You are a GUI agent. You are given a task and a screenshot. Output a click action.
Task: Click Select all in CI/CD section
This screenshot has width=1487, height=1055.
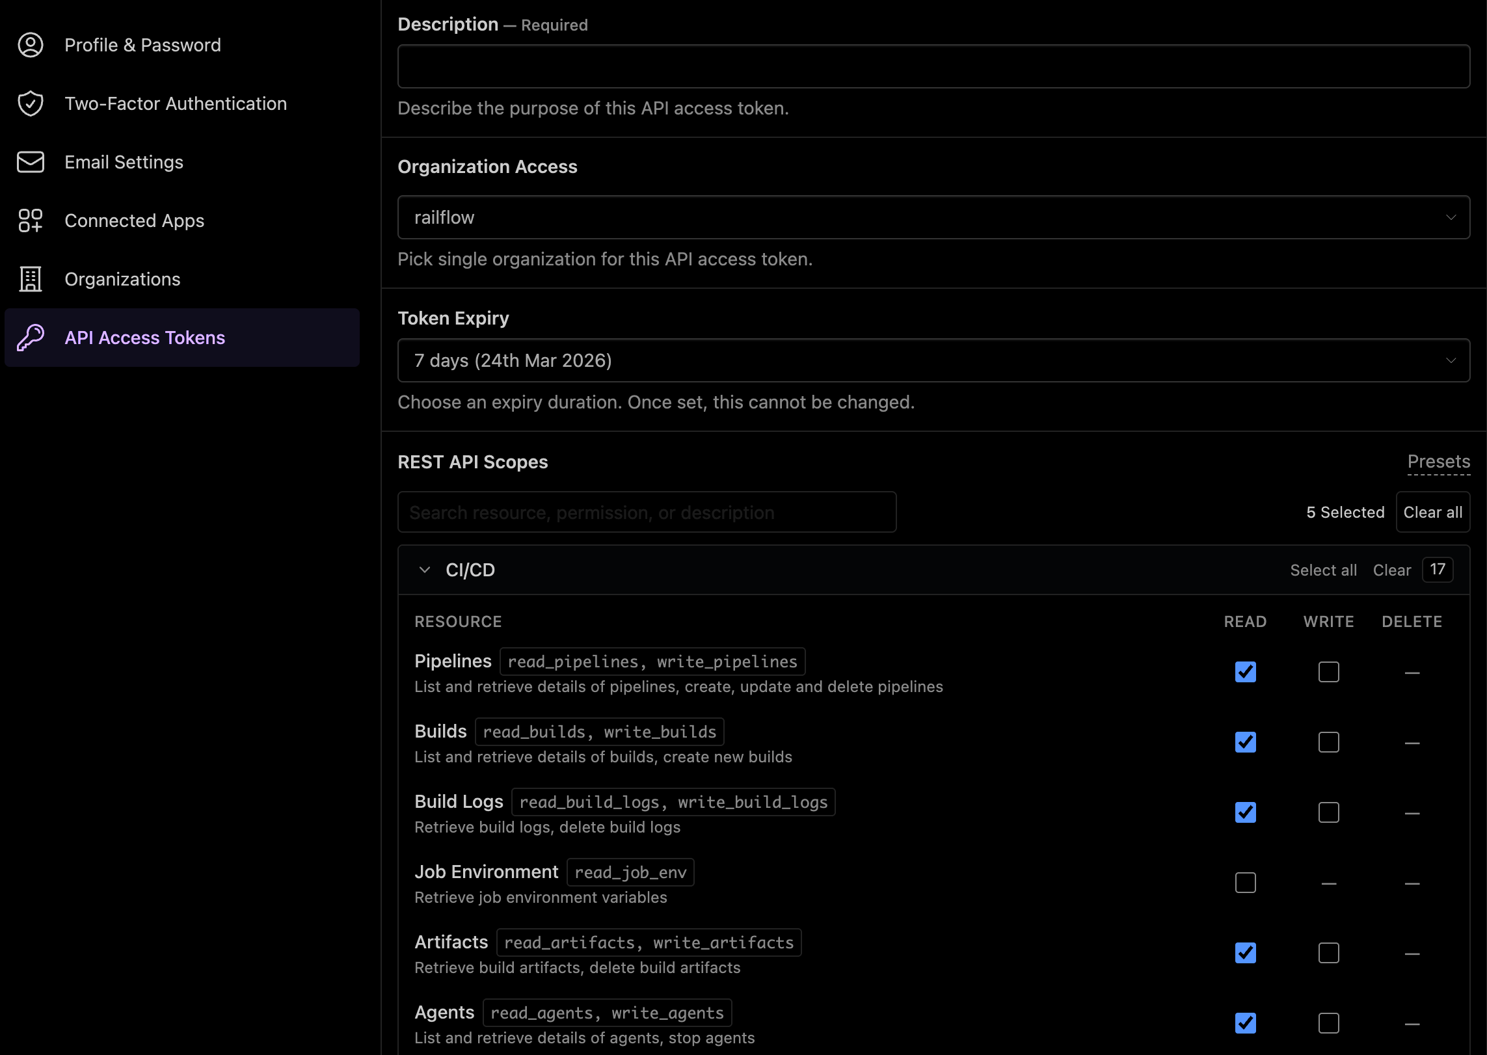click(x=1323, y=570)
